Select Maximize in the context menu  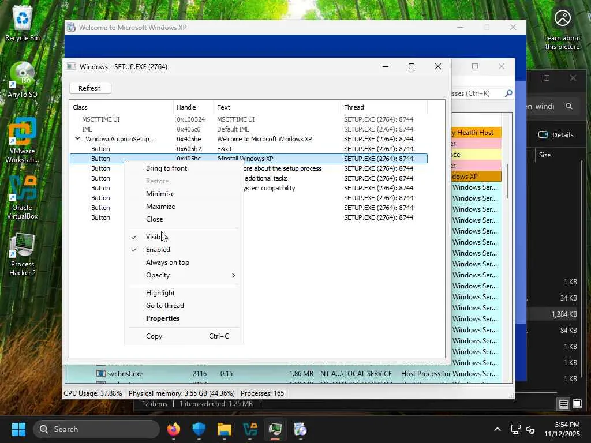[184, 207]
